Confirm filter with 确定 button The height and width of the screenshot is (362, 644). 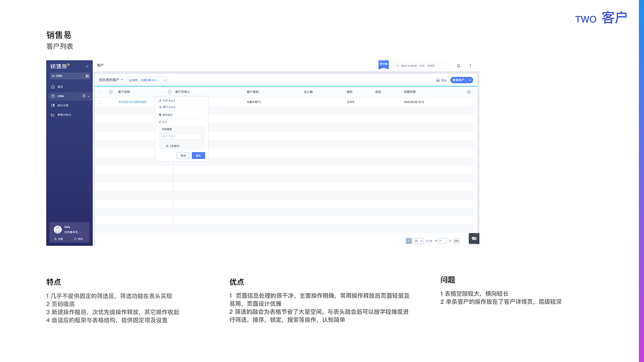tap(198, 156)
